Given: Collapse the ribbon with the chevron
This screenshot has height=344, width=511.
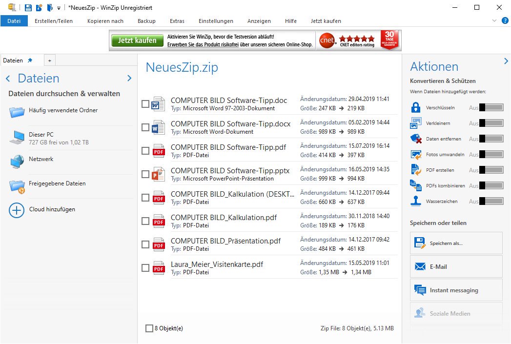Looking at the screenshot, I should point(494,20).
